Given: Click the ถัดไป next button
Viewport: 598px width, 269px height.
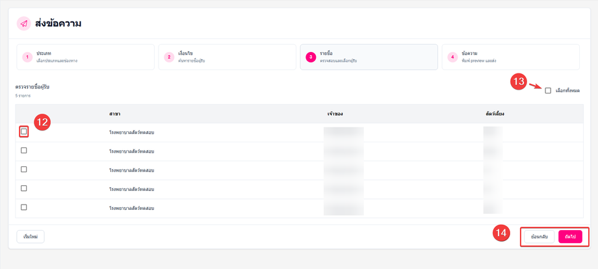Looking at the screenshot, I should point(570,237).
